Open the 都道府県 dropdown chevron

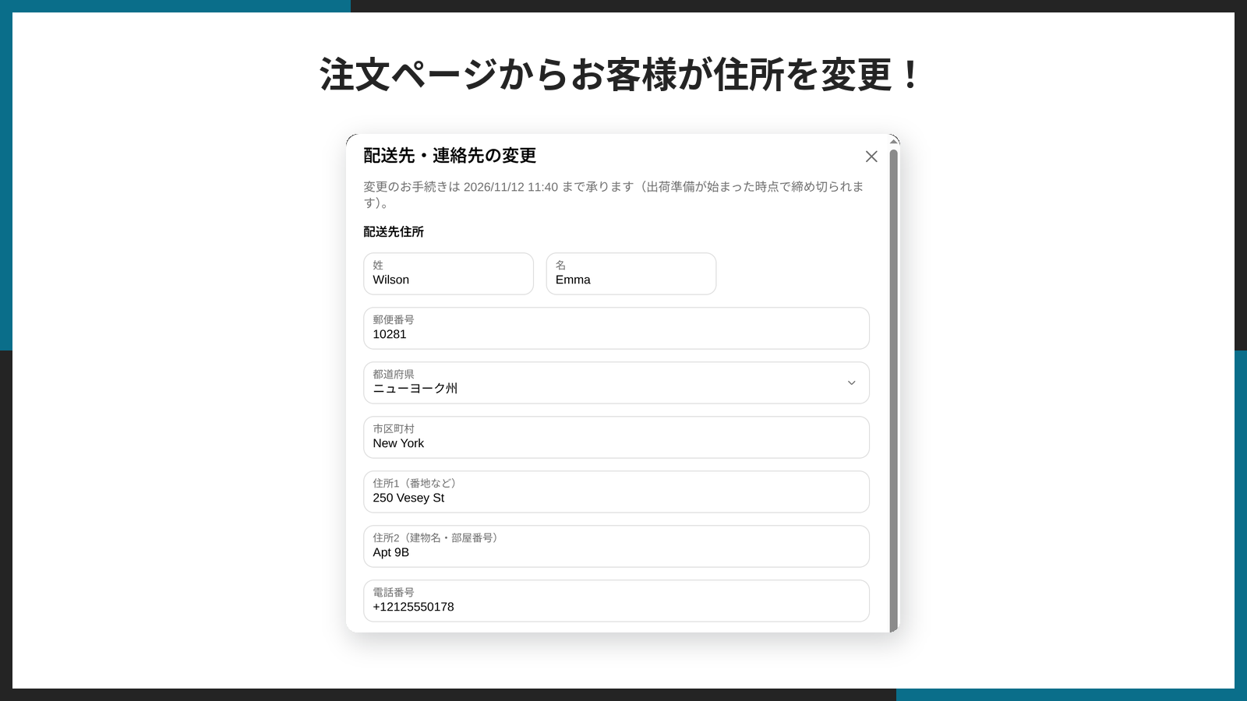tap(851, 383)
